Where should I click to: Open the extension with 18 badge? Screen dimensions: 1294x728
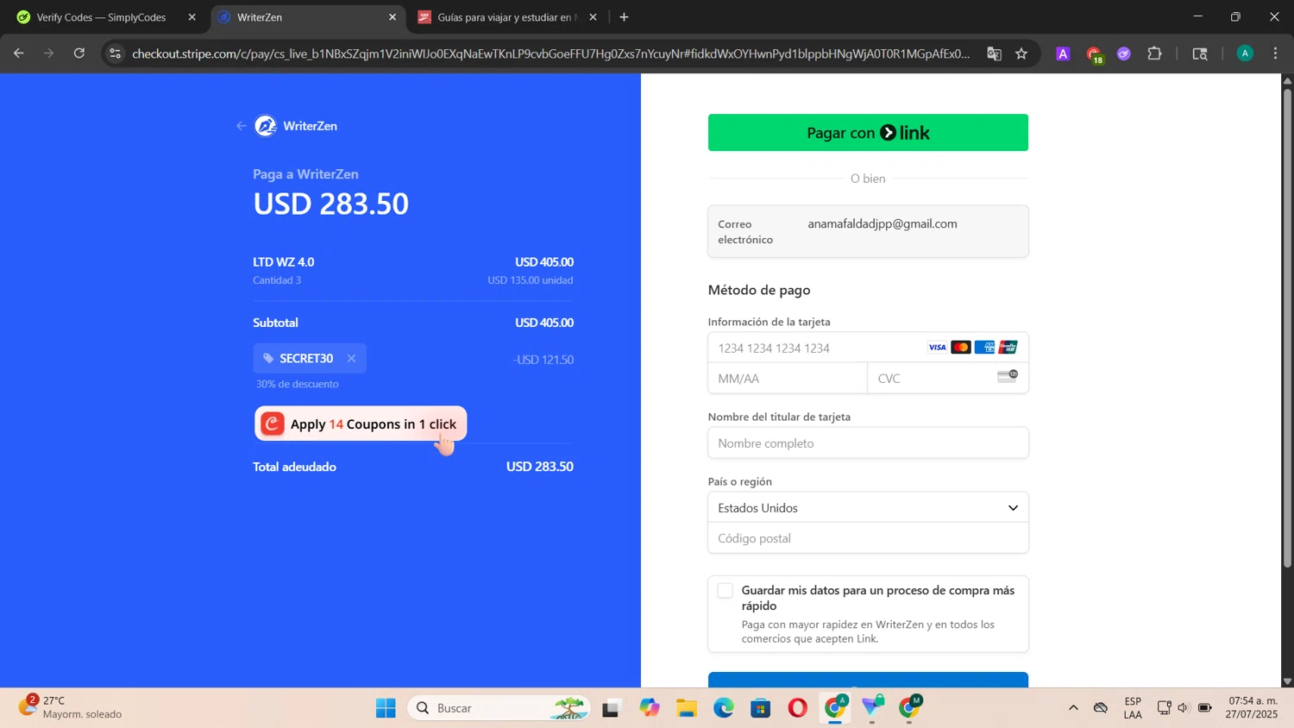(1094, 55)
